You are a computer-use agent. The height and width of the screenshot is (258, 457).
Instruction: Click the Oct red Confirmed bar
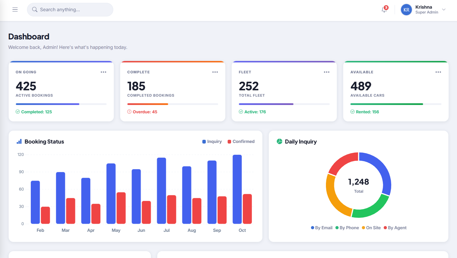point(247,209)
